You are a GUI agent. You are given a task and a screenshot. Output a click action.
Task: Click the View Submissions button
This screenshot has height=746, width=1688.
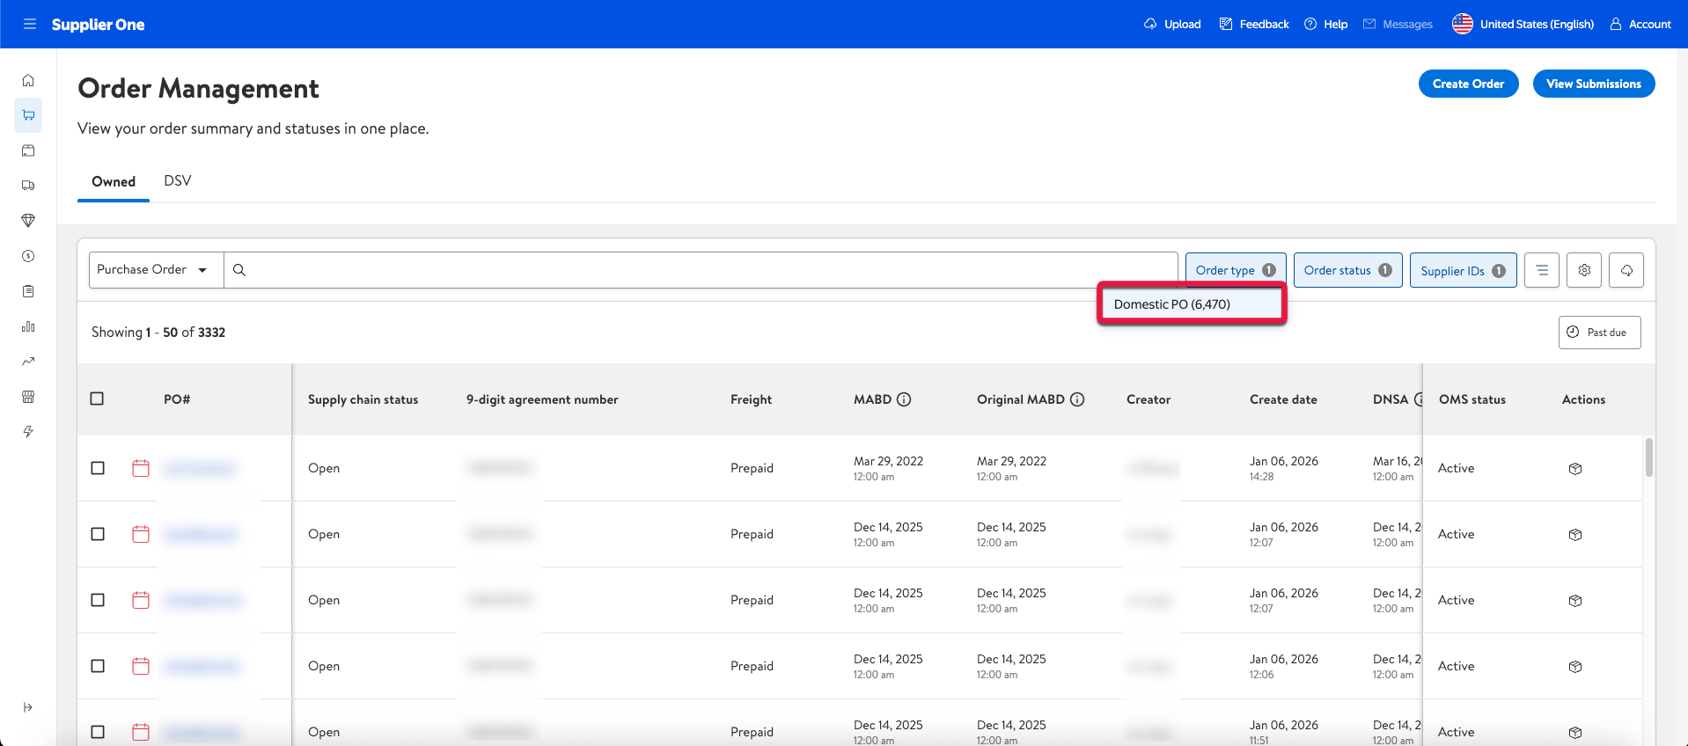[x=1593, y=84]
